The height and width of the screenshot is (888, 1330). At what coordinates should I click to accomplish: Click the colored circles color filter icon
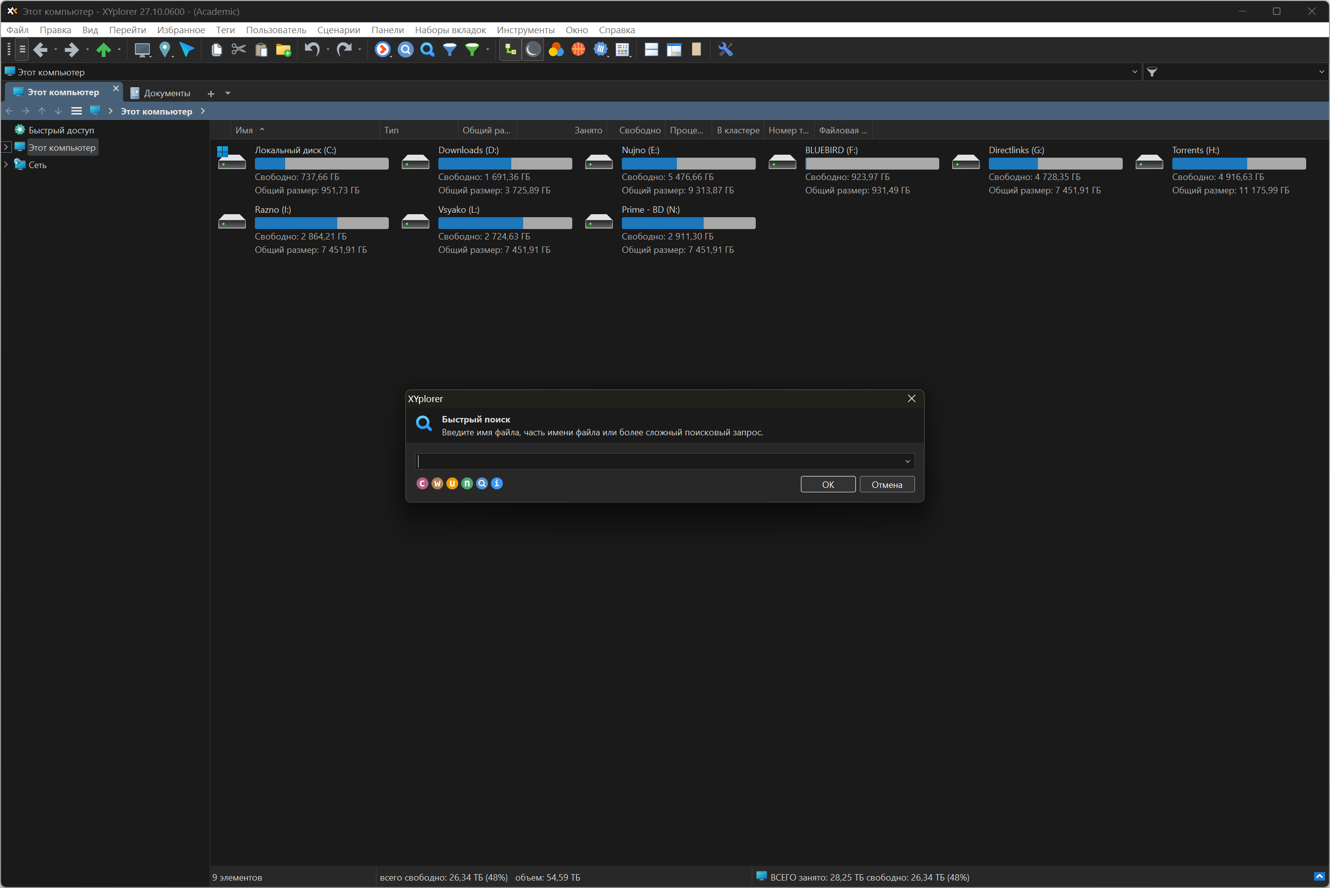pos(556,50)
